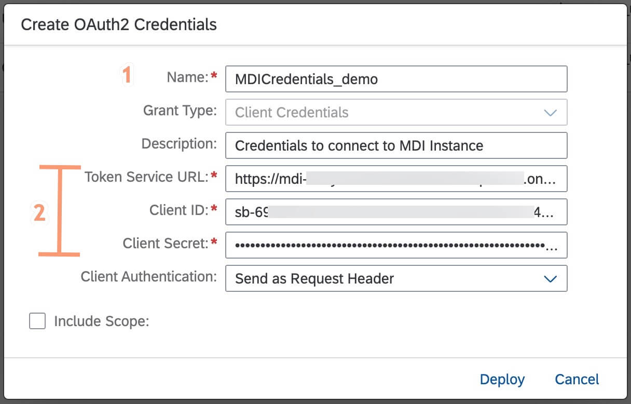Focus the Token Service URL field
Viewport: 631px width, 404px height.
(396, 179)
